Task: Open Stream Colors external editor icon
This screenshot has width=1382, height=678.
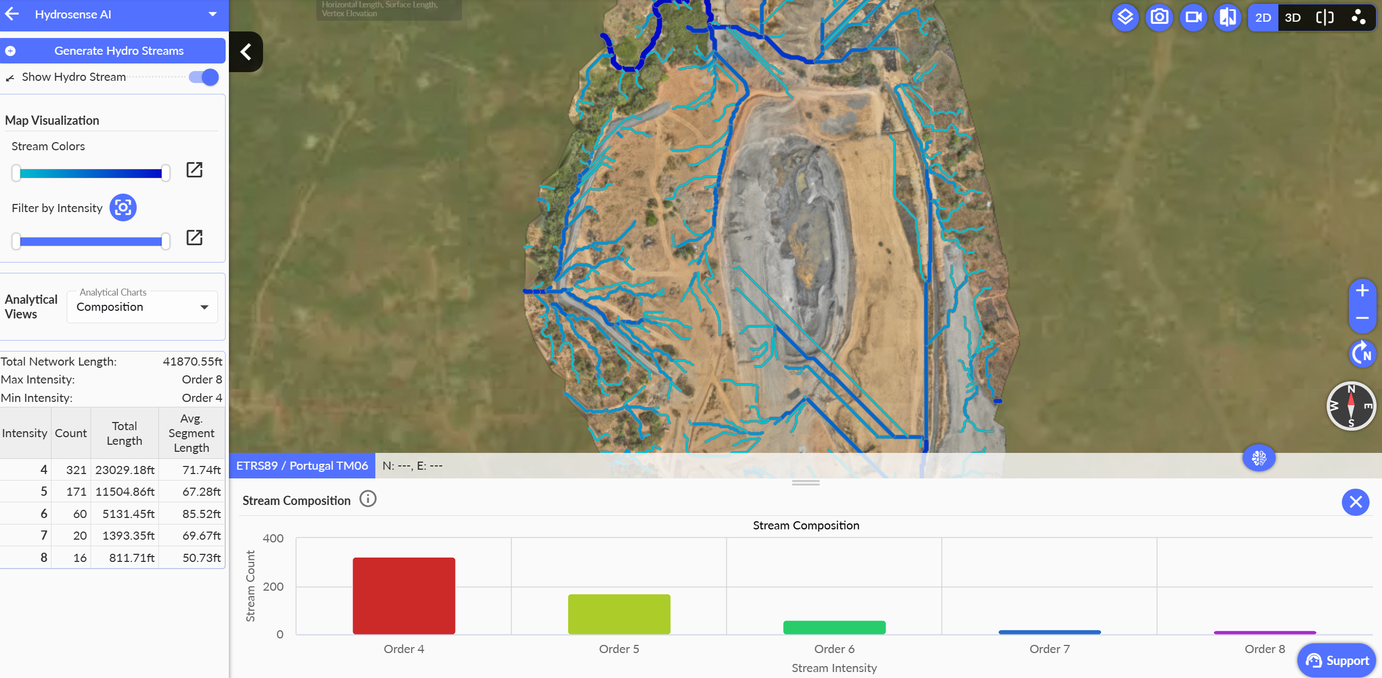Action: pos(194,170)
